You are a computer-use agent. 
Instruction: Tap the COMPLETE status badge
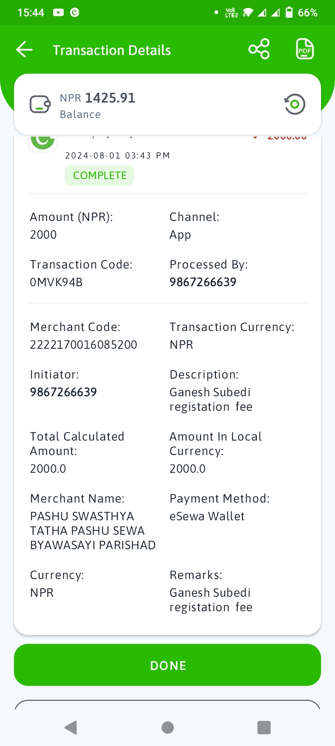tap(100, 175)
